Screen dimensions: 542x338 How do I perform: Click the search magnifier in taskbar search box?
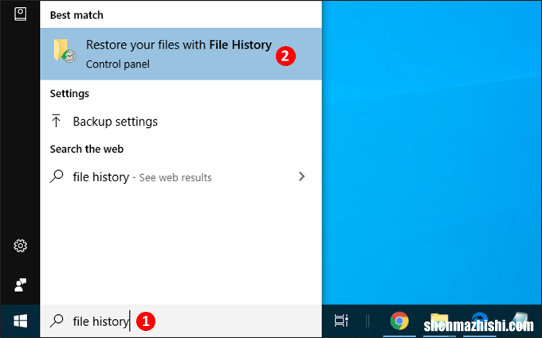coord(57,322)
